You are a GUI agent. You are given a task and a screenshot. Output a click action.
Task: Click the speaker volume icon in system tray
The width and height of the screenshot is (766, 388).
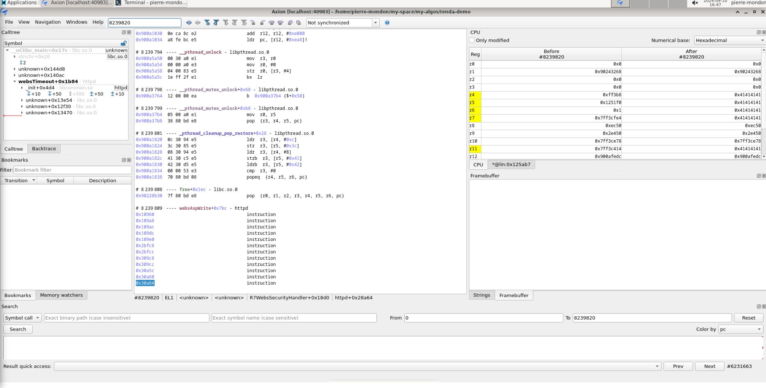(695, 3)
